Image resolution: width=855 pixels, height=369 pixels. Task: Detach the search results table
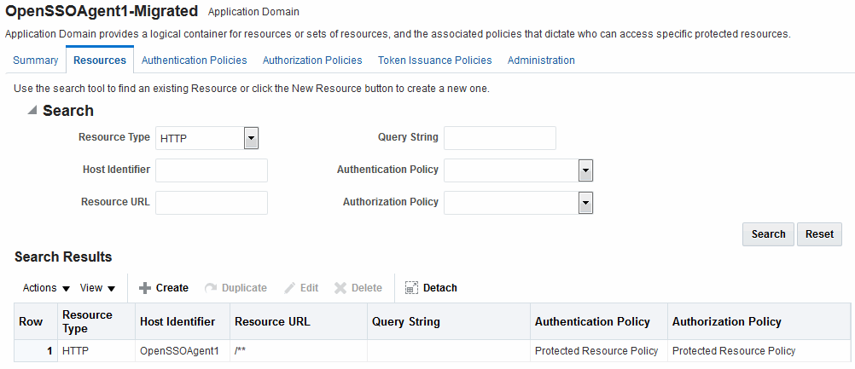pos(431,288)
